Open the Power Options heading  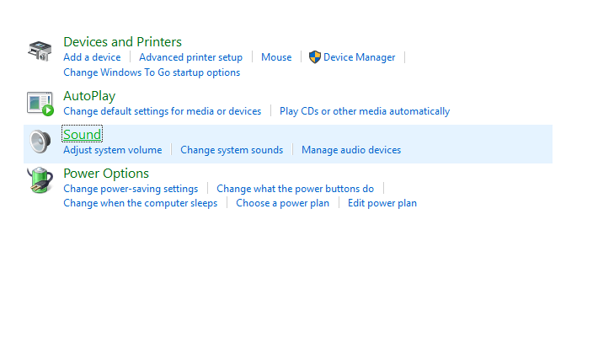(x=106, y=174)
